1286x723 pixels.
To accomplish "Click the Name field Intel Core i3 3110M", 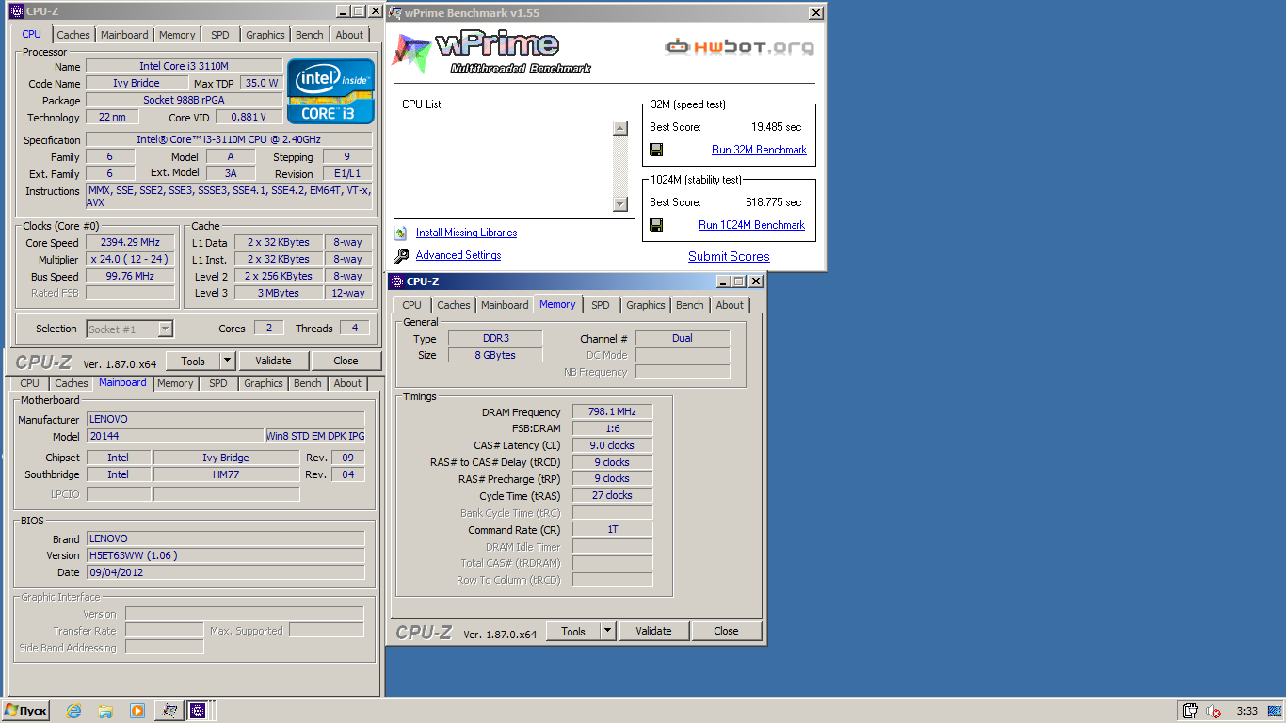I will pos(184,66).
